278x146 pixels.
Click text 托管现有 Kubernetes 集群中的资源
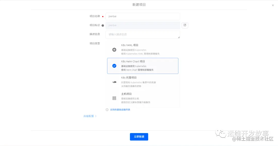pyautogui.click(x=138, y=82)
